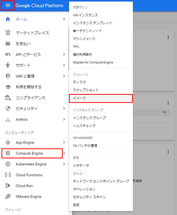
Task: Choose the イメージ menu item
Action: (101, 98)
